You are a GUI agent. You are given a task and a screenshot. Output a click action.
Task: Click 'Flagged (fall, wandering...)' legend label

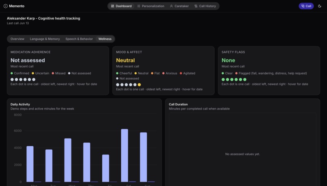273,73
